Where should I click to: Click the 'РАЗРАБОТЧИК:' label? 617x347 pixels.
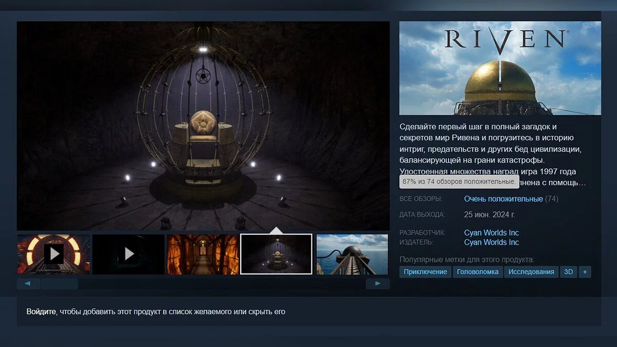click(422, 233)
